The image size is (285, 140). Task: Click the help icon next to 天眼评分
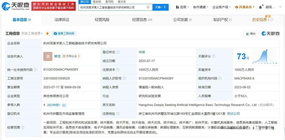tap(214, 56)
